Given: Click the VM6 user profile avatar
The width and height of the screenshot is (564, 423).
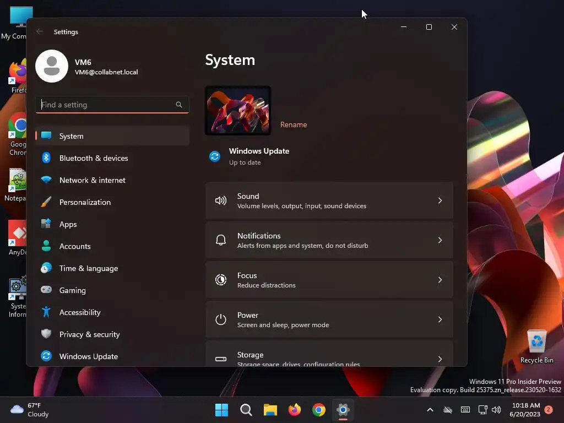Looking at the screenshot, I should 52,66.
